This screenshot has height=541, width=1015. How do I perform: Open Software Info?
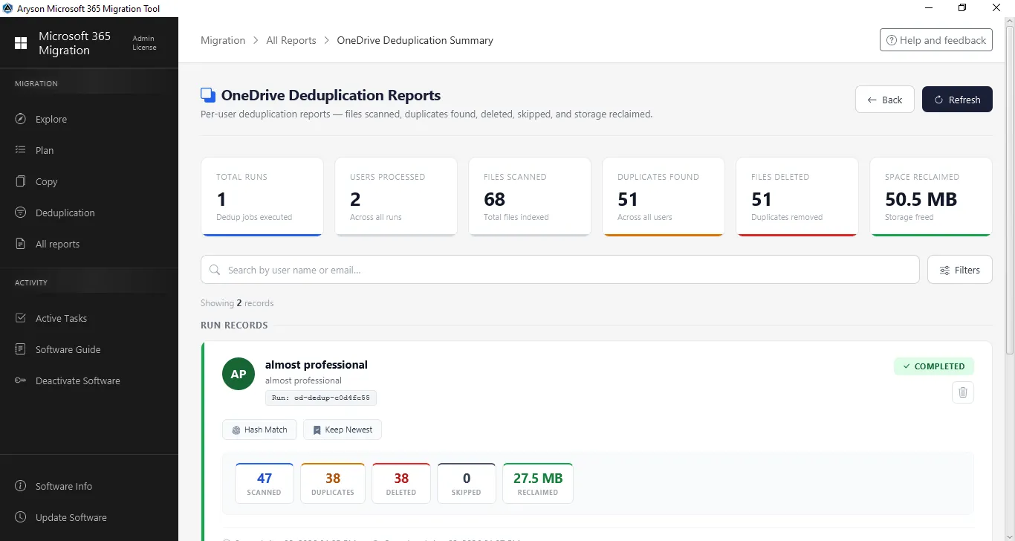(89, 486)
